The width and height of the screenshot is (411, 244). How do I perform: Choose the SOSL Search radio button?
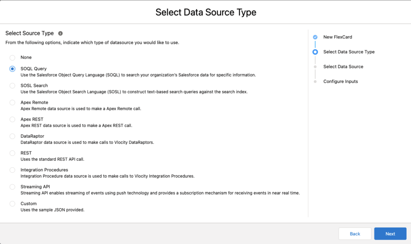[x=12, y=86]
